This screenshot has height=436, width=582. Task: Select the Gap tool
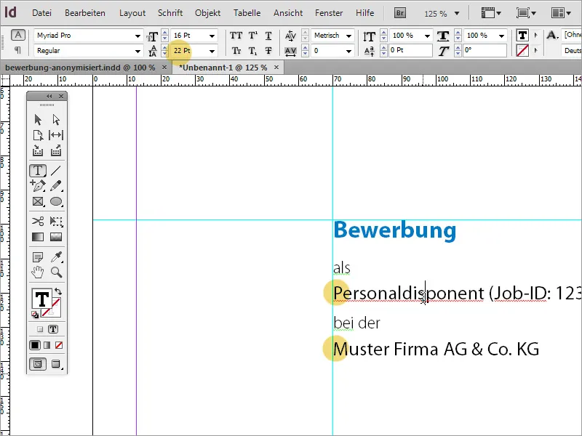56,135
